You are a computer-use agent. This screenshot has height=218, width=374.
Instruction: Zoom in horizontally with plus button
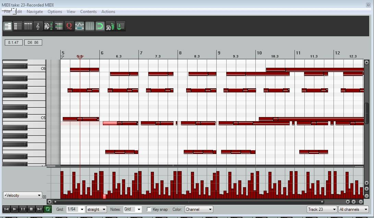tap(354, 202)
